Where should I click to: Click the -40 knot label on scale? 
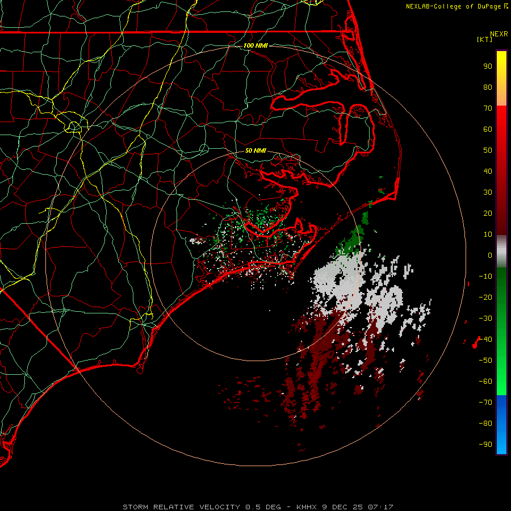point(485,340)
